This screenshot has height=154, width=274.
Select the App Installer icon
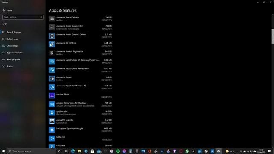point(52,113)
